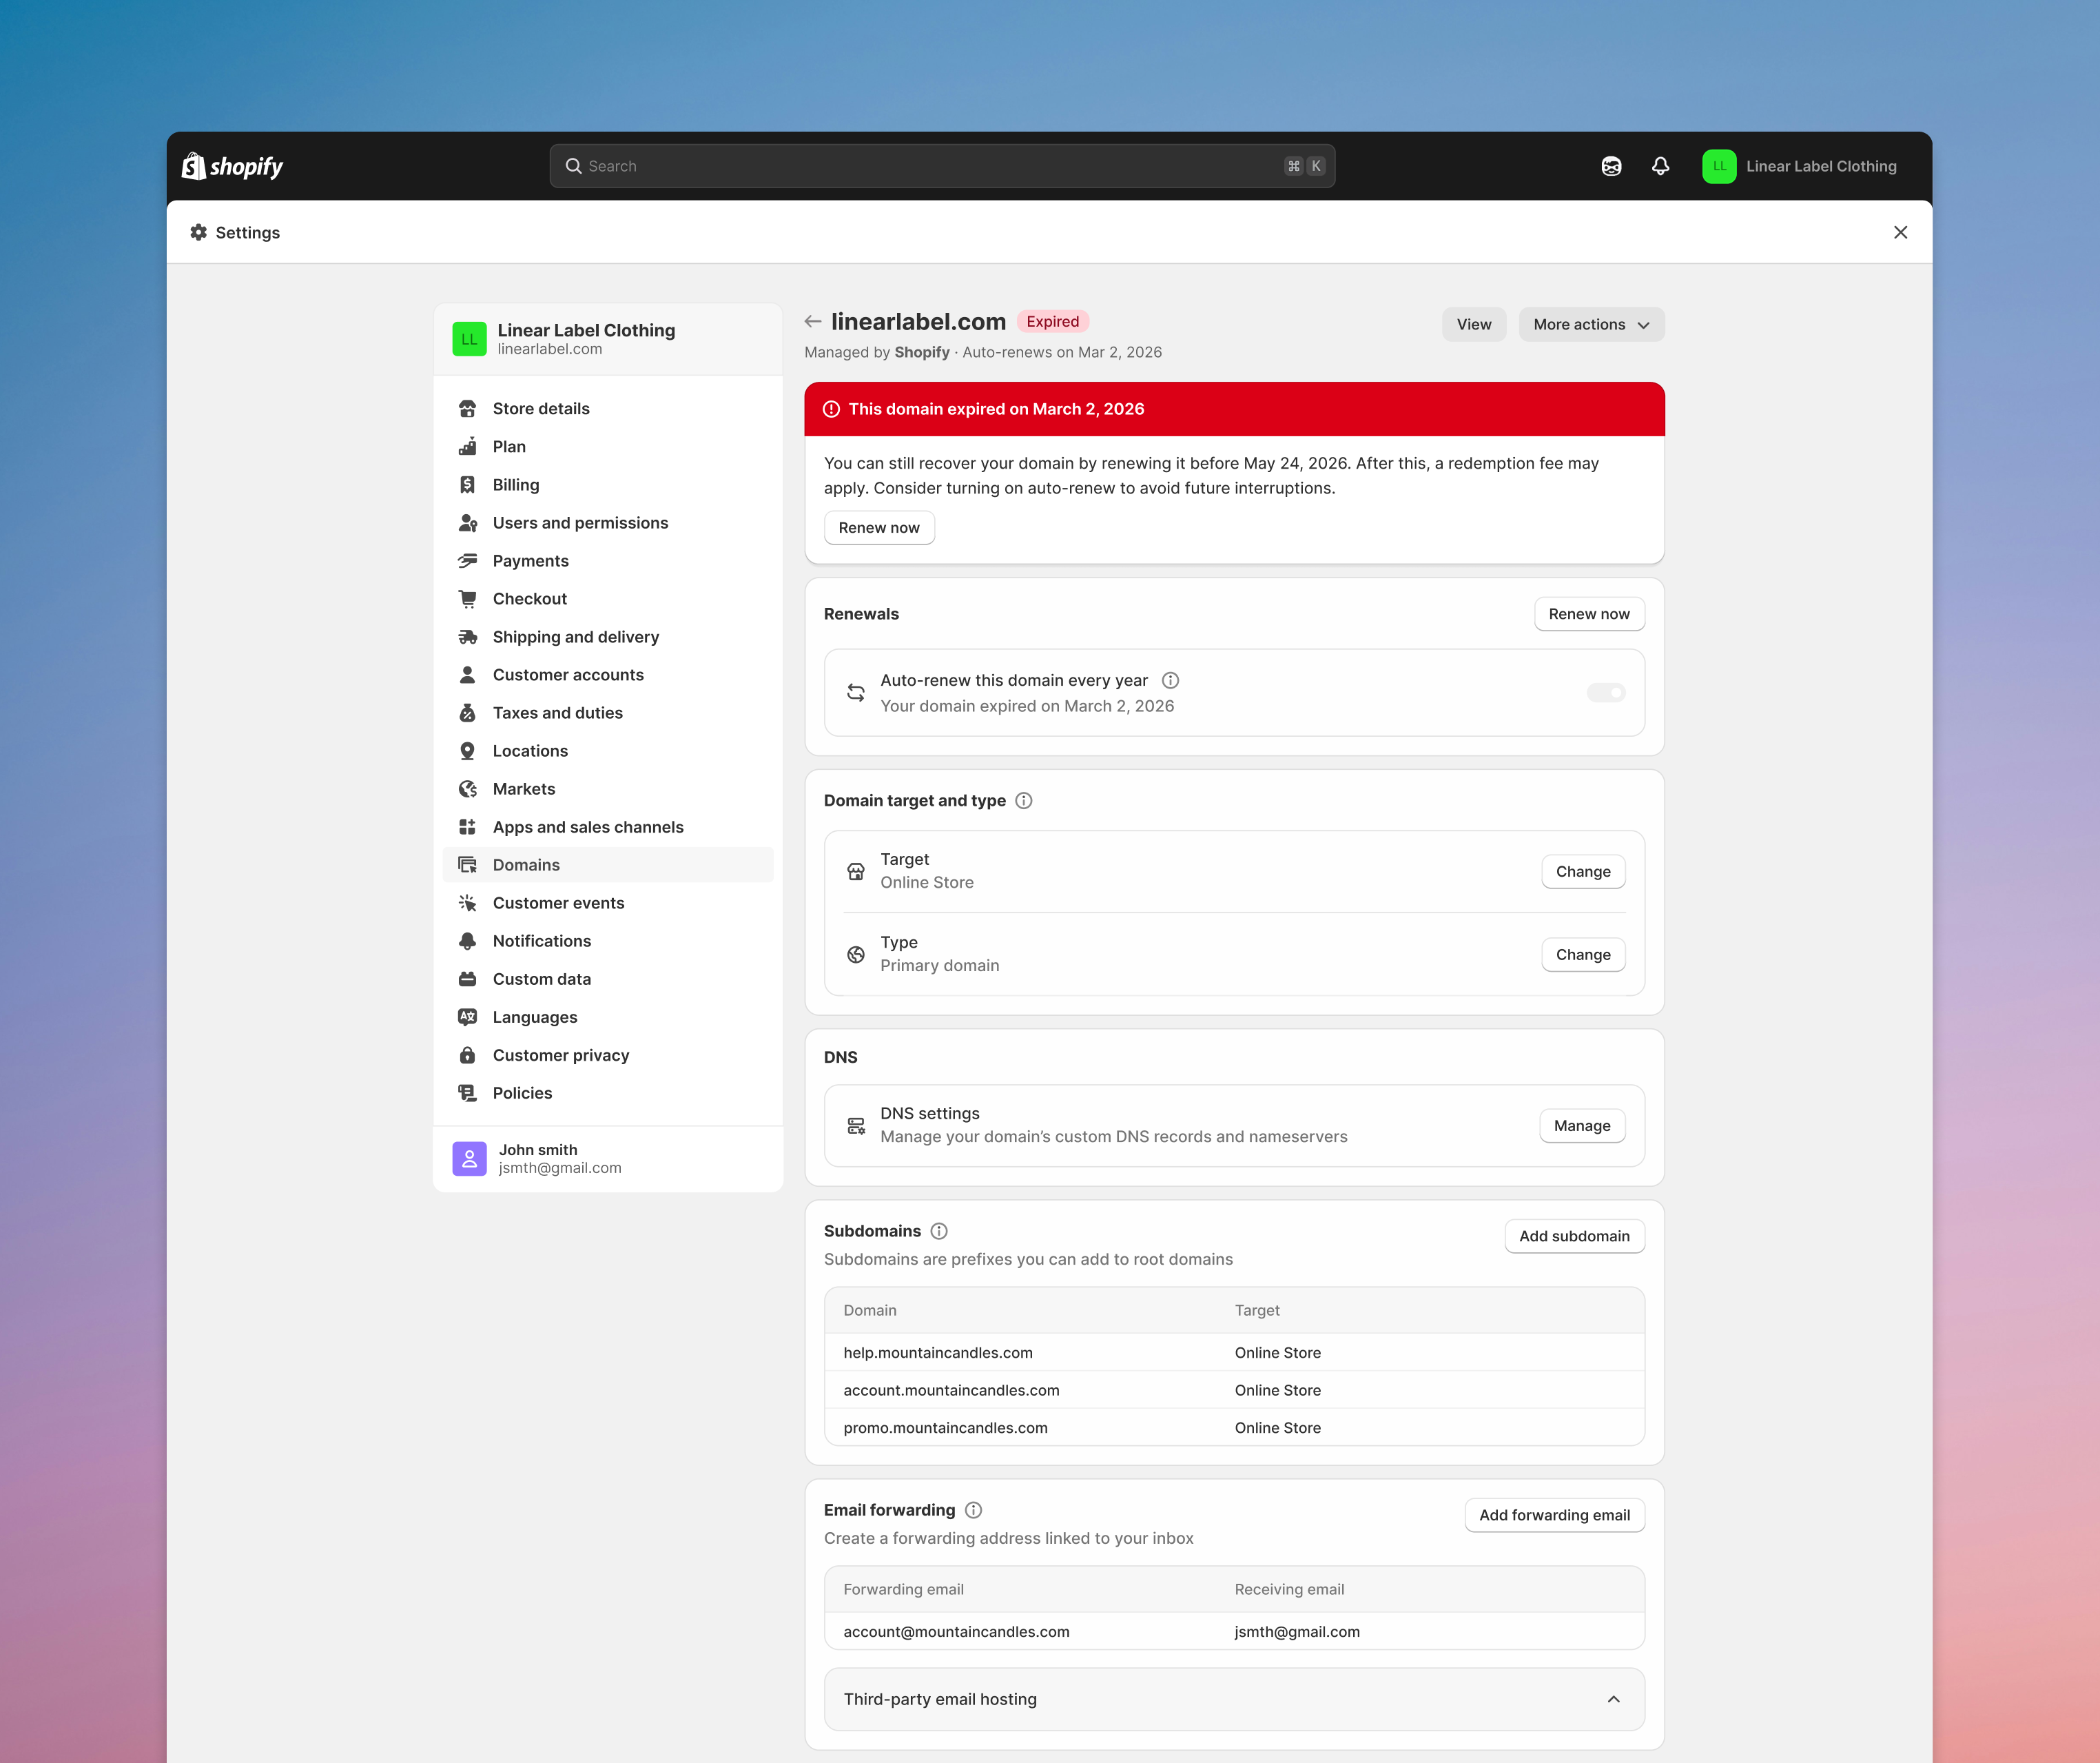Screen dimensions: 2100x1763
Task: Manage DNS settings
Action: tap(1582, 1125)
